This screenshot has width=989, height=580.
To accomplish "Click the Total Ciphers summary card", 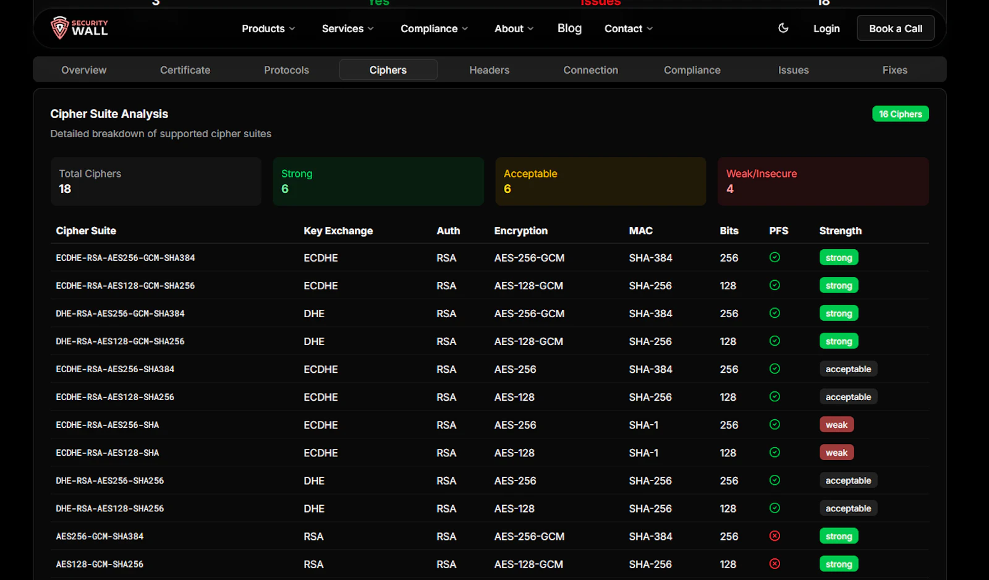I will point(156,181).
